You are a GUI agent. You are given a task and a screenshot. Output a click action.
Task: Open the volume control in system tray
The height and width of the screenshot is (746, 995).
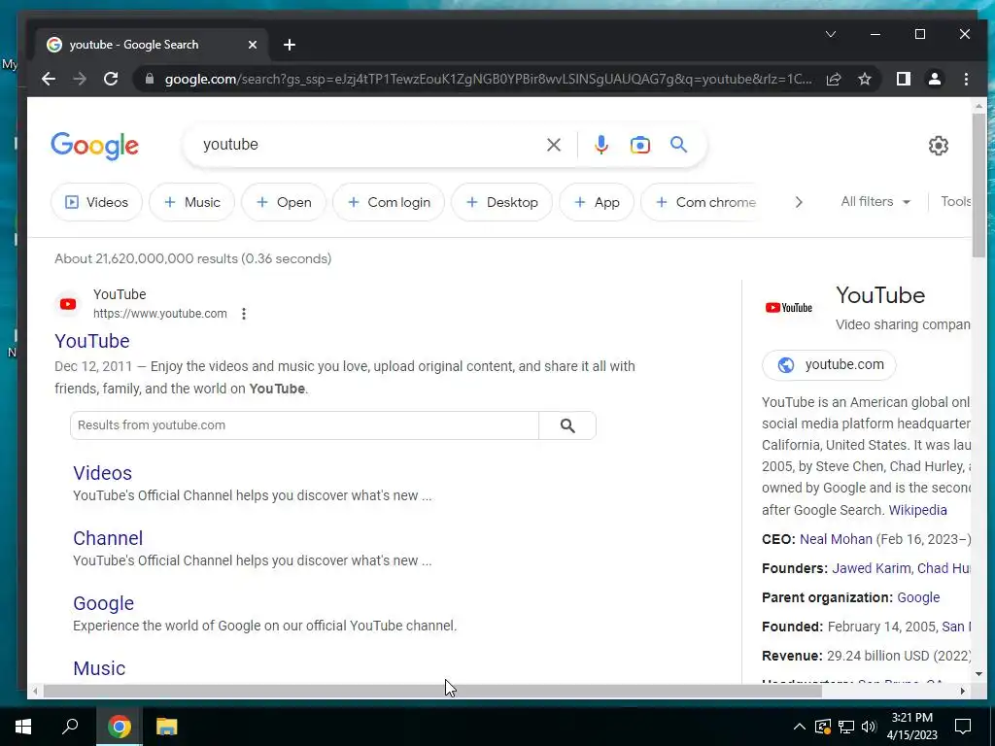point(869,727)
